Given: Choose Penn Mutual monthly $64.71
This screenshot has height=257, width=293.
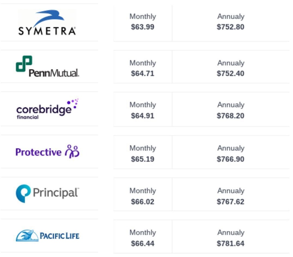Looking at the screenshot, I should click(x=143, y=73).
